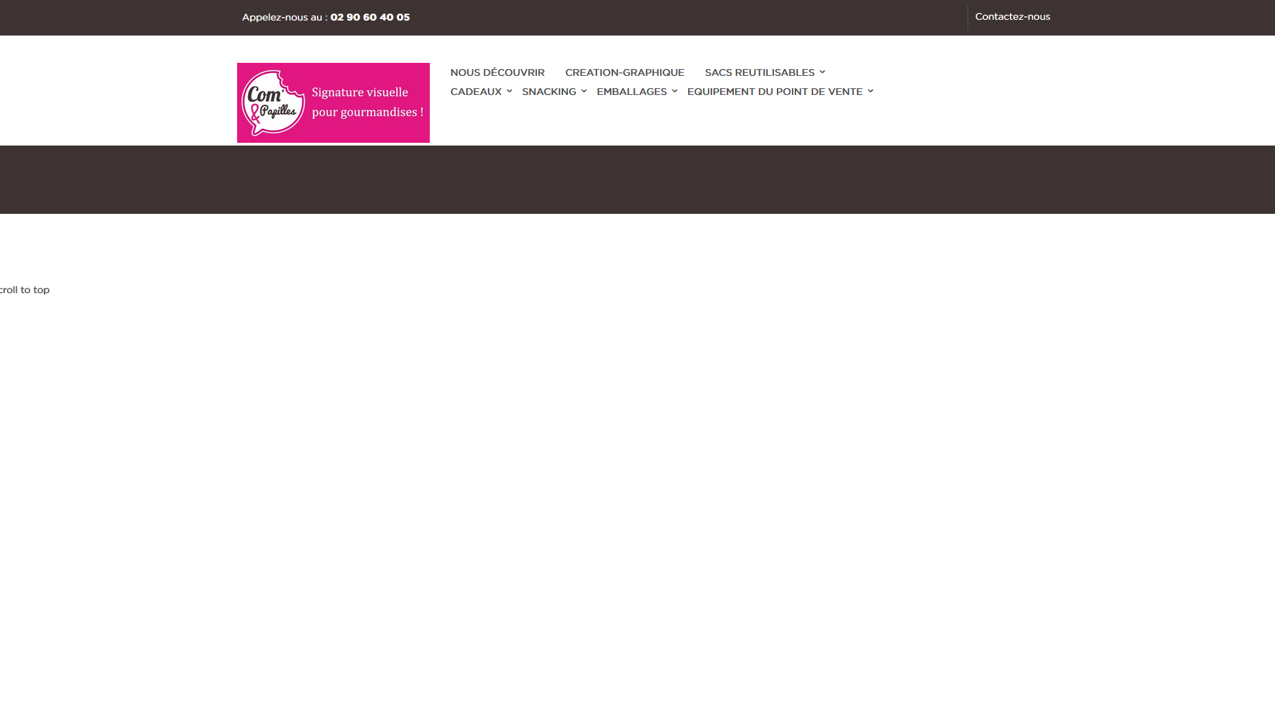Viewport: 1275px width, 701px height.
Task: Click the phone number 02 90 60 40 05
Action: [x=370, y=17]
